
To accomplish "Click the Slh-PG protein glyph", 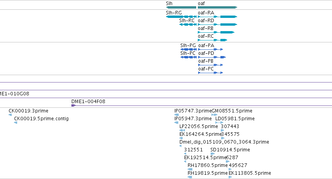I will [x=188, y=49].
